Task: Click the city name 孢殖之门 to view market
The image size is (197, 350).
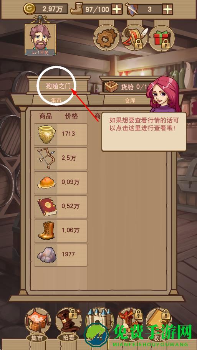Action: 58,86
